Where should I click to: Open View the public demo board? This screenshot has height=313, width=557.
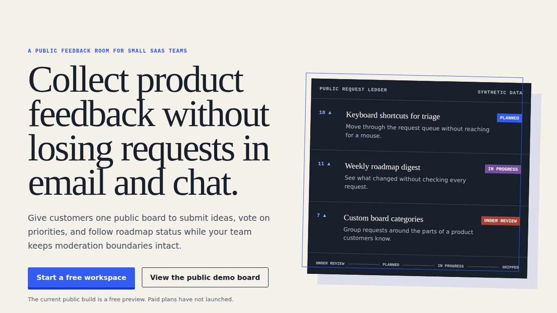[205, 277]
